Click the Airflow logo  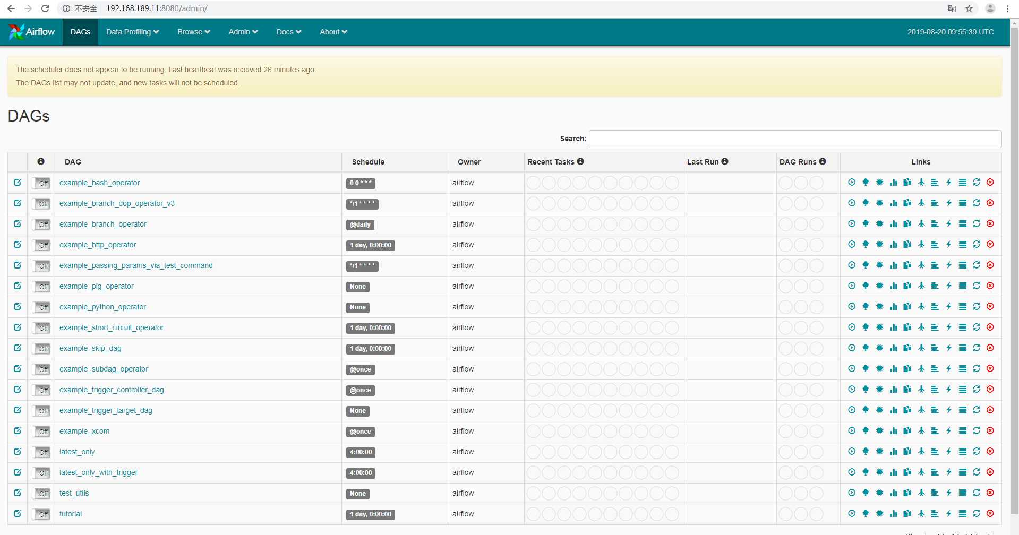coord(32,32)
